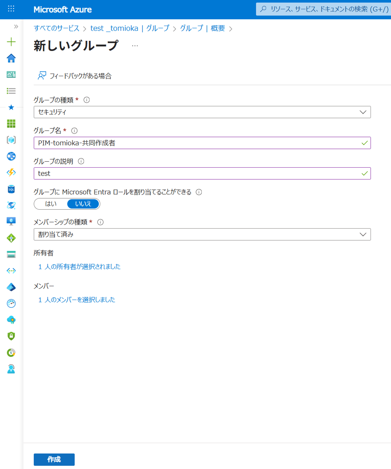Click the Home icon in sidebar
Screen dimensions: 391x469
point(11,58)
